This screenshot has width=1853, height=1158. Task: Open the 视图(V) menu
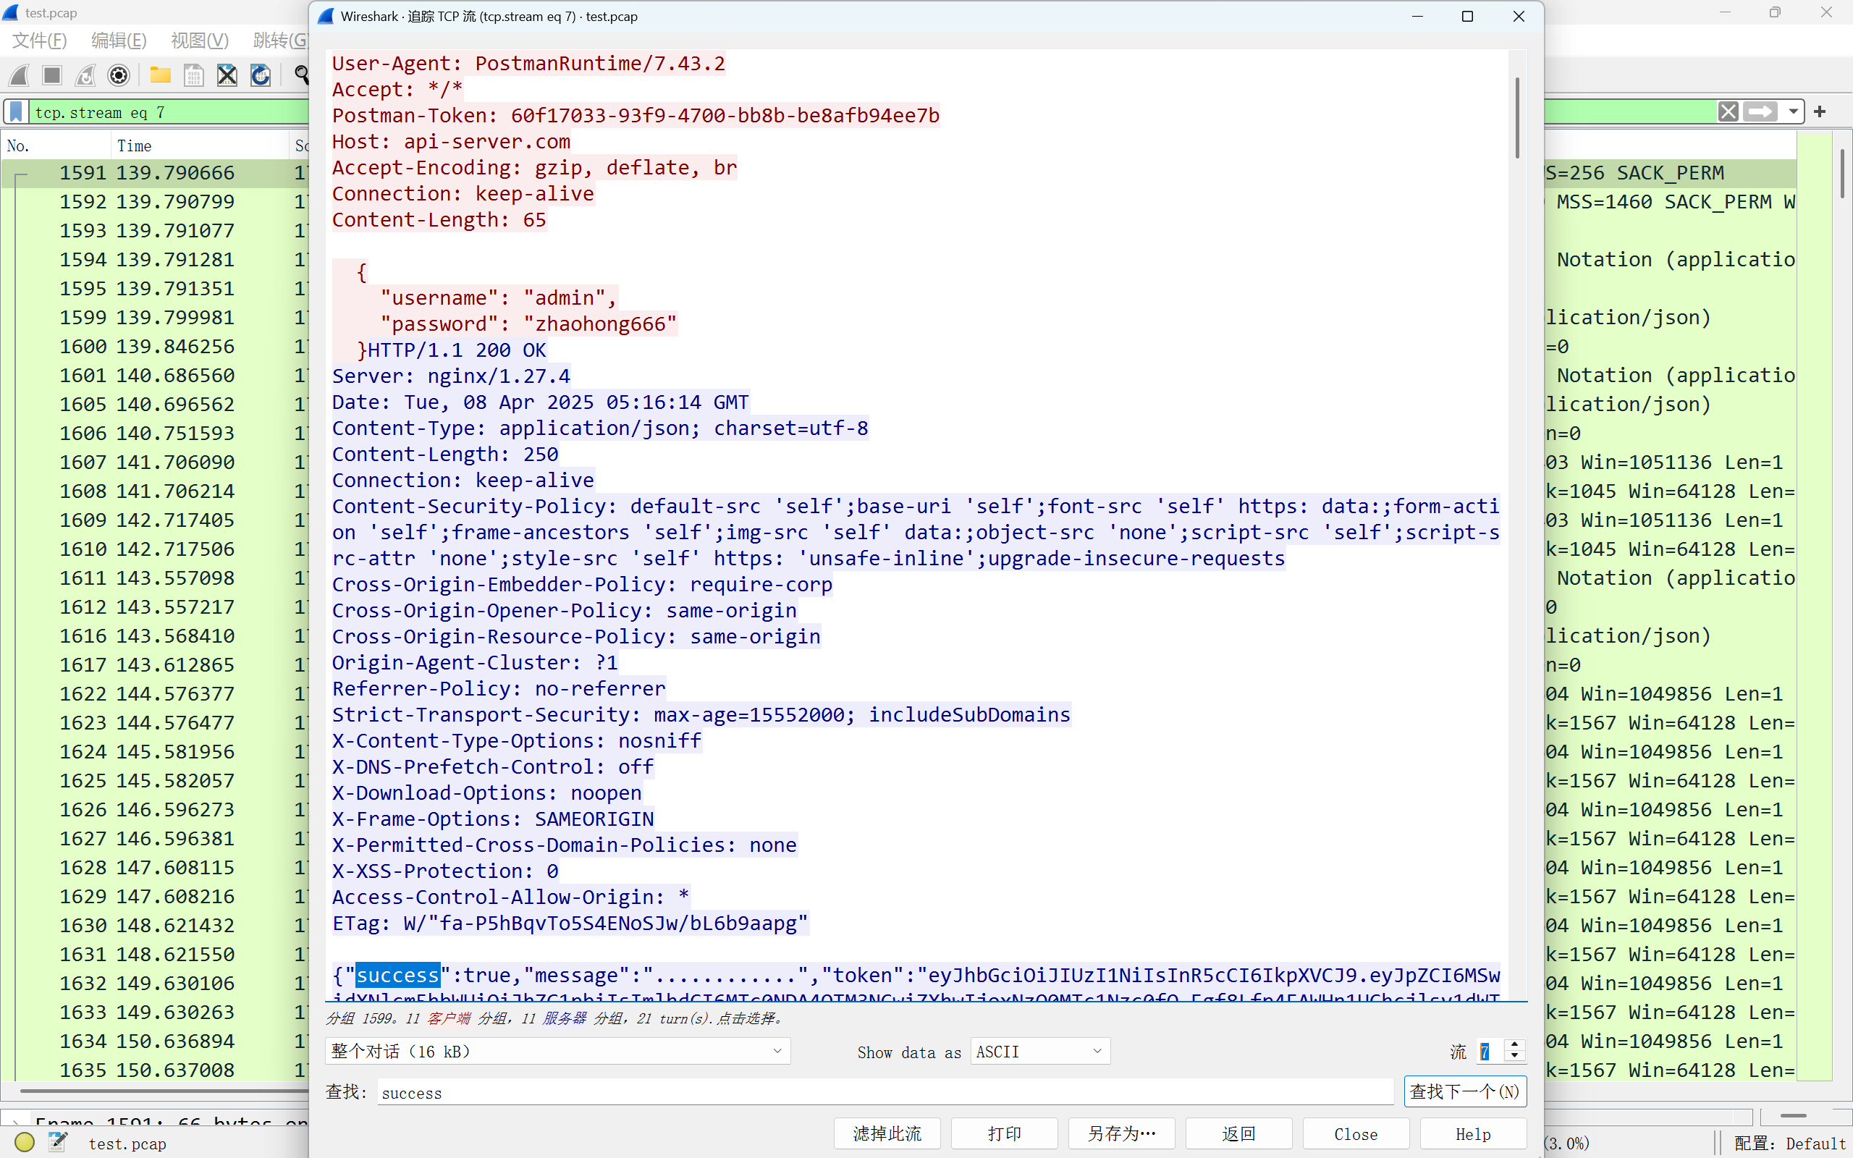tap(199, 41)
